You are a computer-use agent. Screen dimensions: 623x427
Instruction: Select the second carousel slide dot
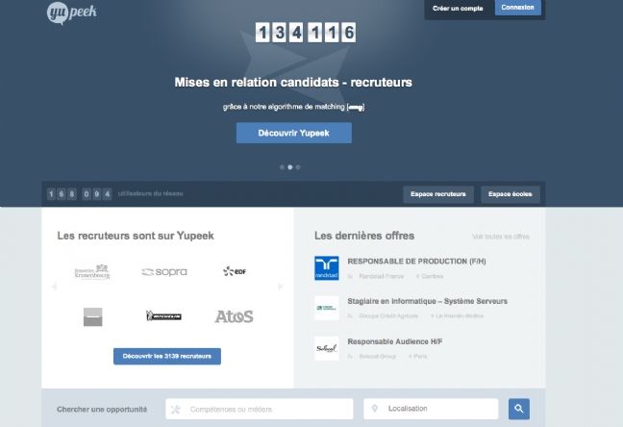[290, 167]
